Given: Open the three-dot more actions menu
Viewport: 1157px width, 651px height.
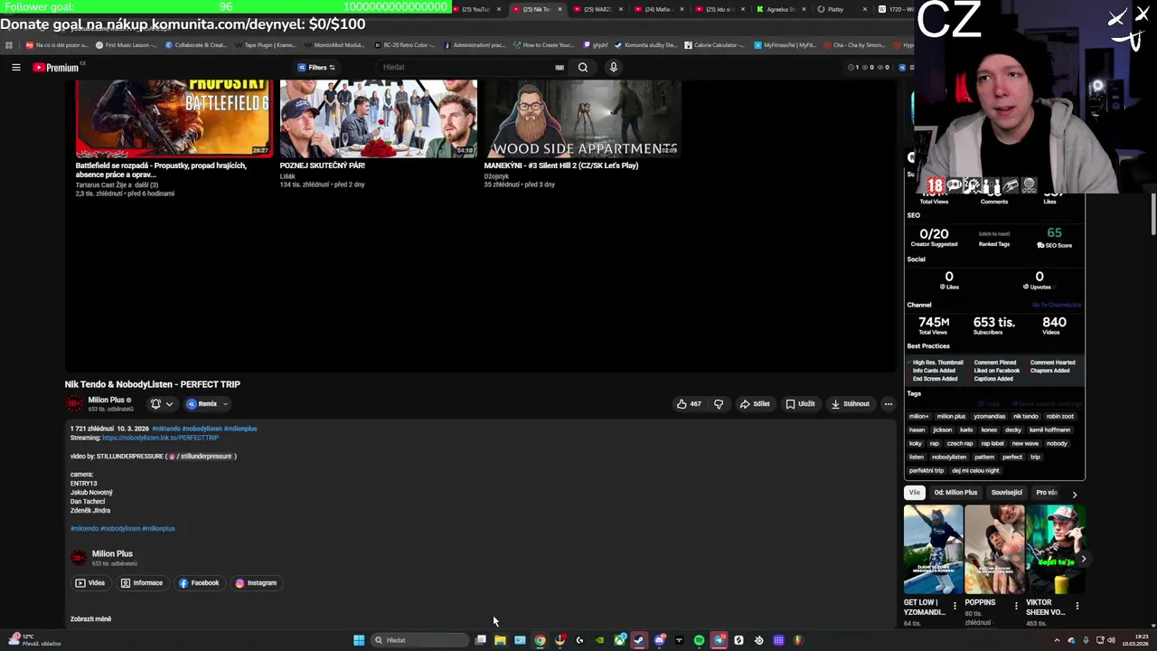Looking at the screenshot, I should click(889, 404).
